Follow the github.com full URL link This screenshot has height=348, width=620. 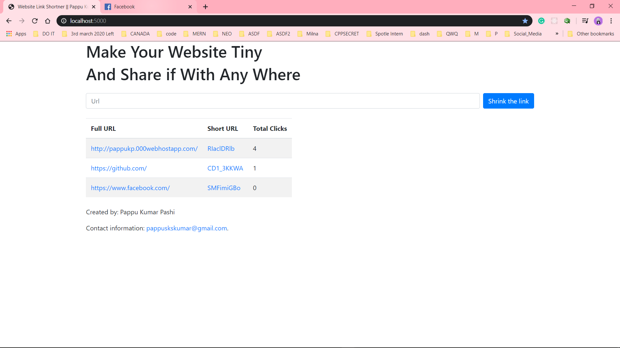[x=119, y=168]
